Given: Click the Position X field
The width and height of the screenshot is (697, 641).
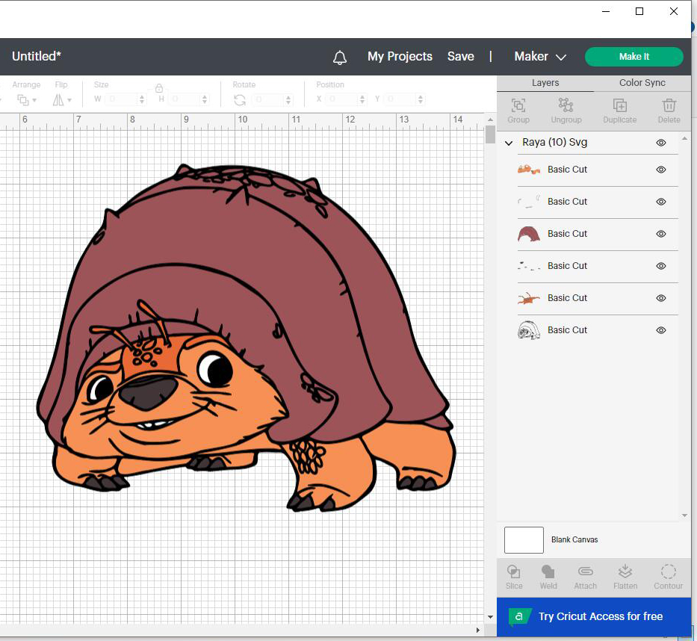Looking at the screenshot, I should point(343,99).
